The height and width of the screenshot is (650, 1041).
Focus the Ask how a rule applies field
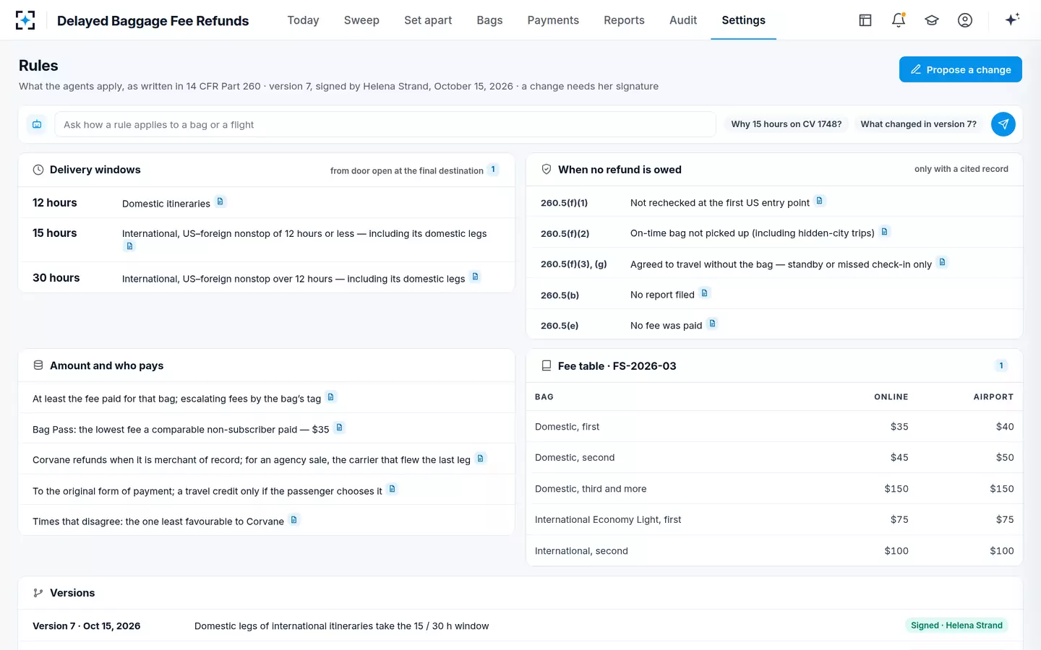(385, 124)
